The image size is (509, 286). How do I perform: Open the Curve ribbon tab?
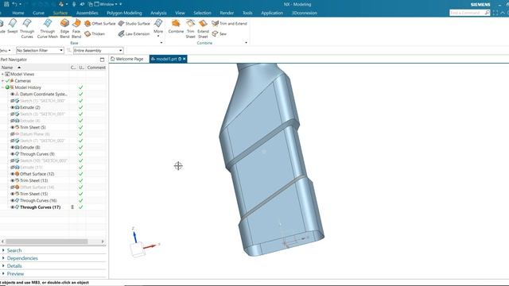(x=38, y=13)
